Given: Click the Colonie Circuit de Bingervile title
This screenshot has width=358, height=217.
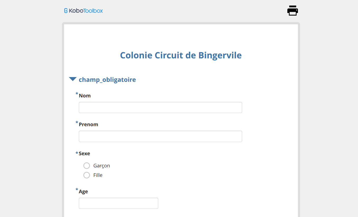Looking at the screenshot, I should point(181,55).
